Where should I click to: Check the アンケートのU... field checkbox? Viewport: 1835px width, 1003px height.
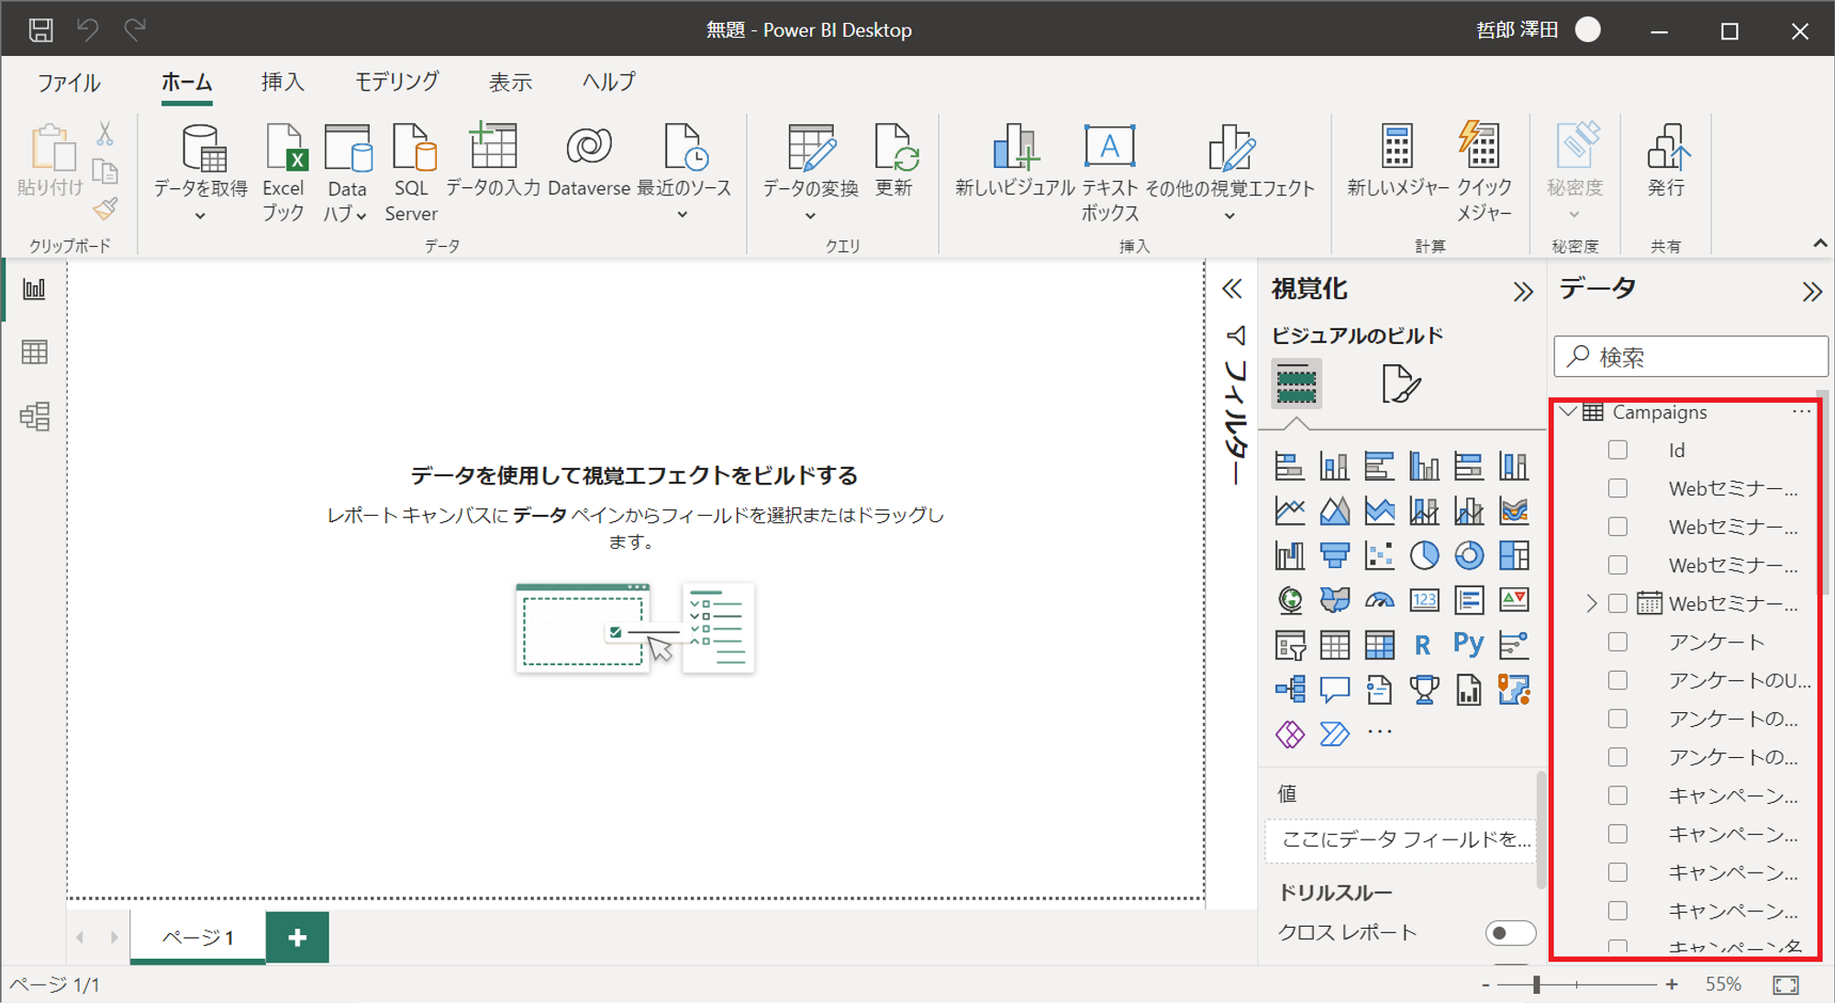click(1618, 681)
